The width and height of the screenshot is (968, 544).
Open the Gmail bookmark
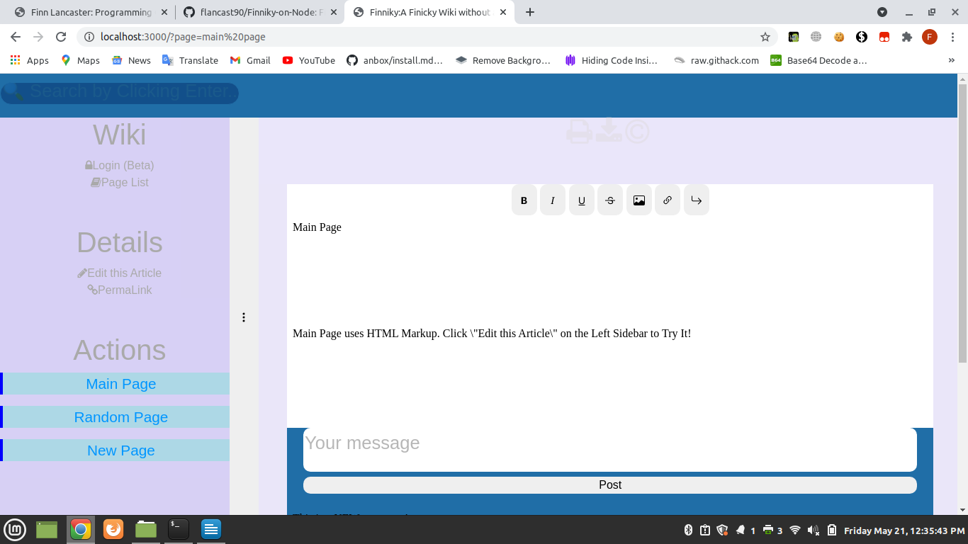[250, 60]
